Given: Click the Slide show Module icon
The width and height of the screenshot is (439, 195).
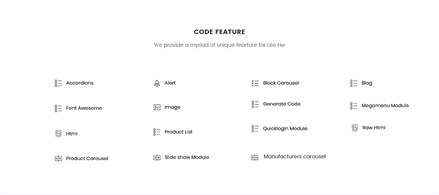Looking at the screenshot, I should [x=157, y=157].
